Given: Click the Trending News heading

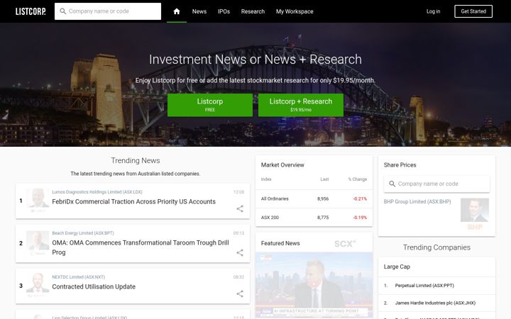Looking at the screenshot, I should [x=136, y=160].
